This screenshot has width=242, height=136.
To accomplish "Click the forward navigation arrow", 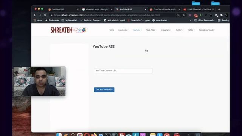I will click(40, 15).
